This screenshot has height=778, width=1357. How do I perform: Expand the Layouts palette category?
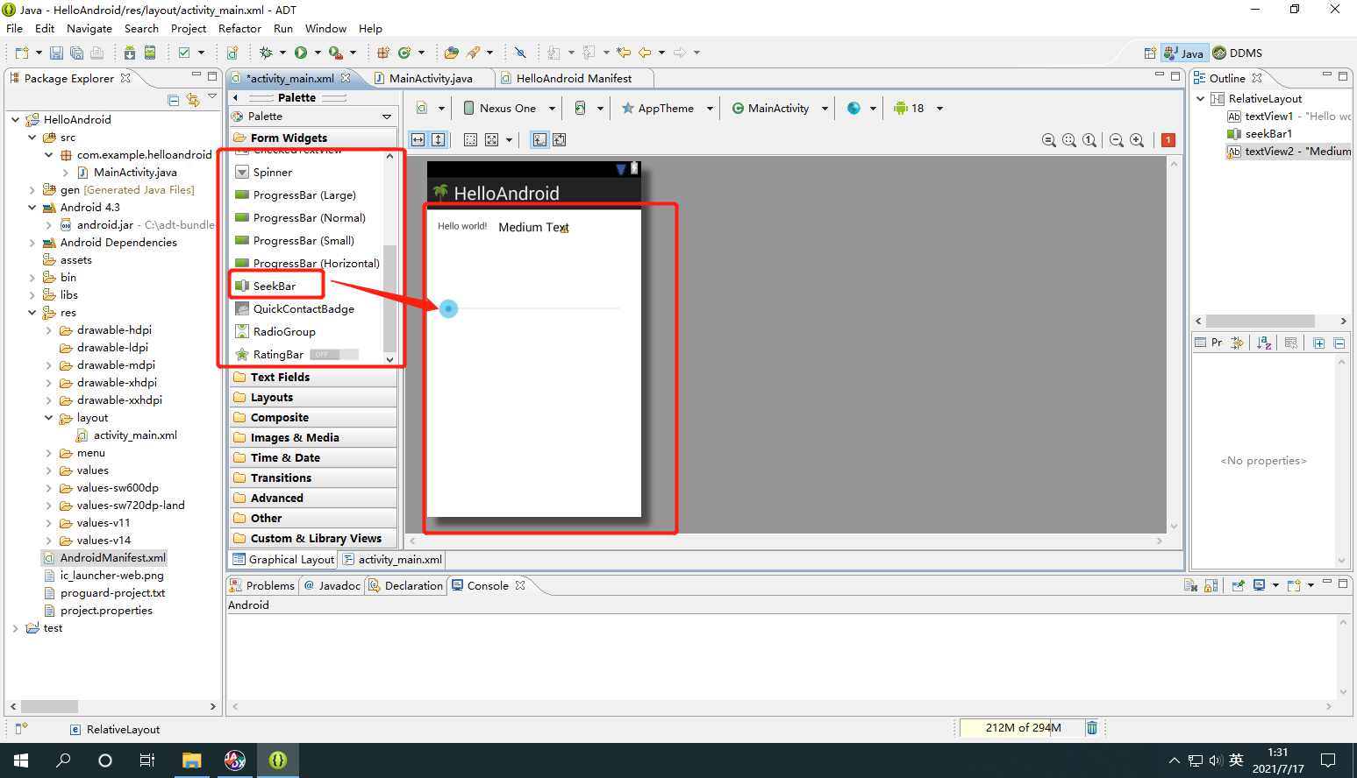click(x=313, y=397)
